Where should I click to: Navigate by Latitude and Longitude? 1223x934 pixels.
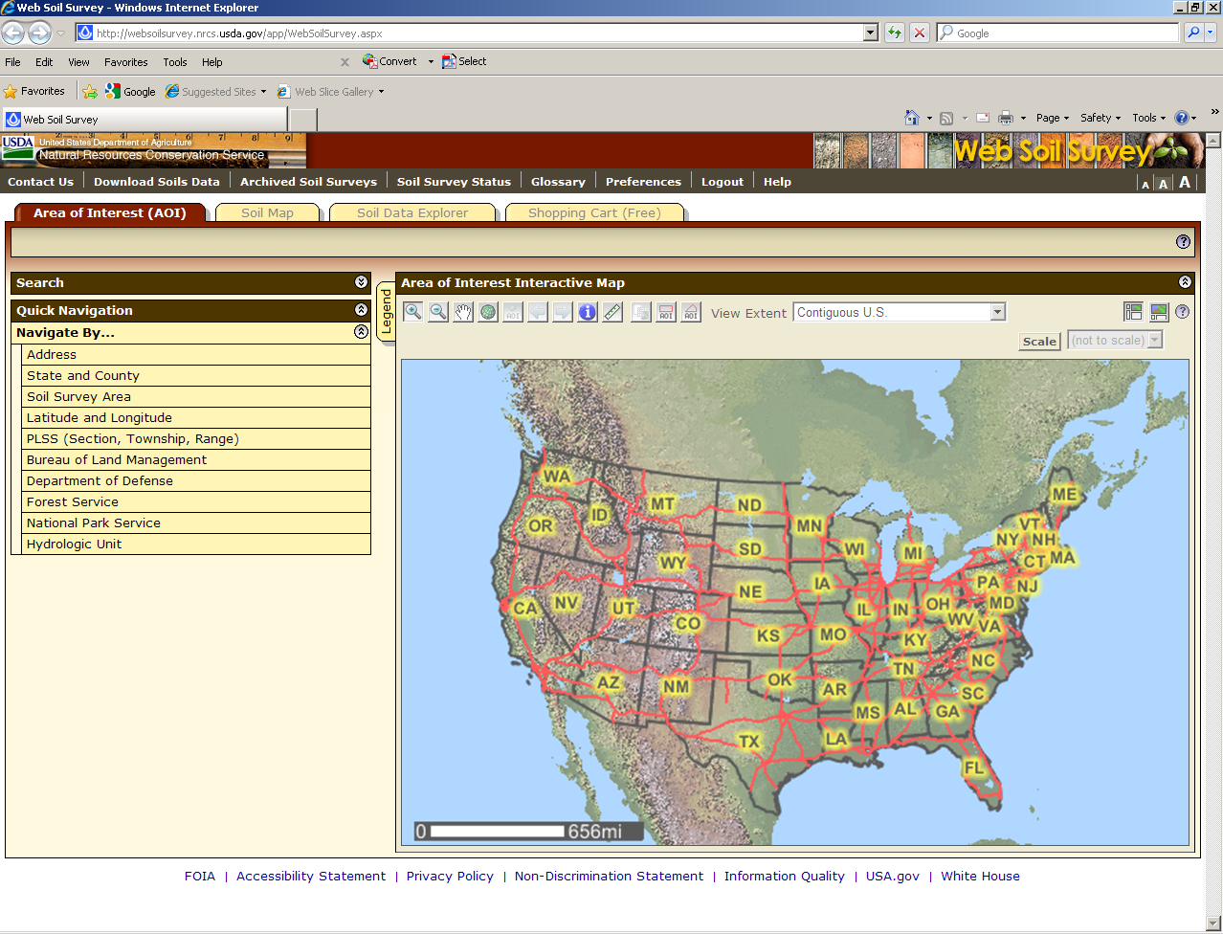[195, 417]
